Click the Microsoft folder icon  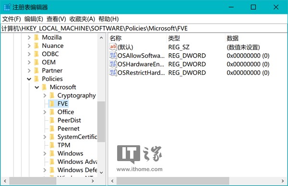(x=44, y=87)
